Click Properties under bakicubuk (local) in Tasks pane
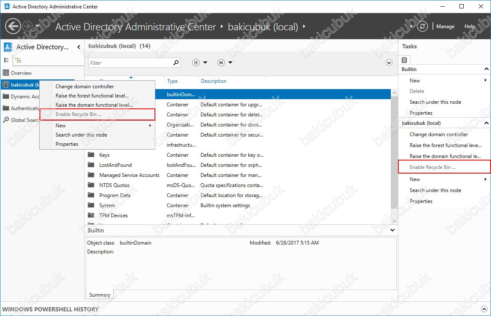Screen dimensions: 491x316 pos(421,201)
